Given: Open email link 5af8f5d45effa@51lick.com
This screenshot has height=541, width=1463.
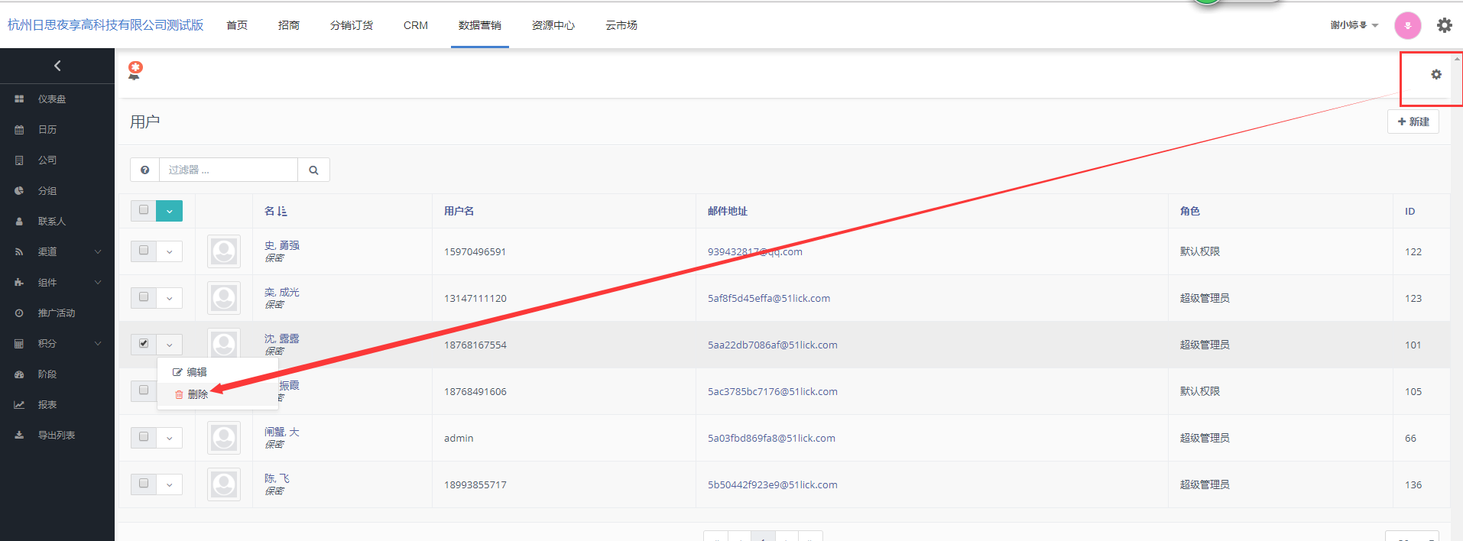Looking at the screenshot, I should [768, 298].
